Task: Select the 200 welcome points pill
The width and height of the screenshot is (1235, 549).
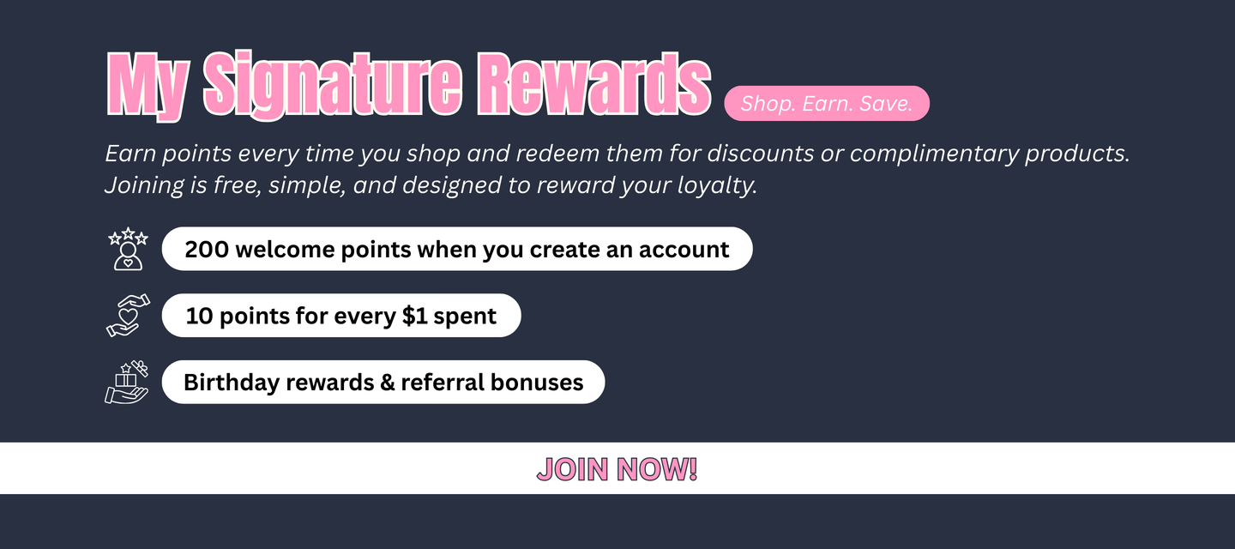Action: tap(456, 250)
